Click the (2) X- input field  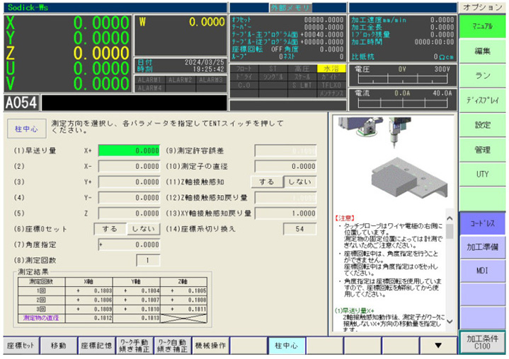tap(129, 166)
